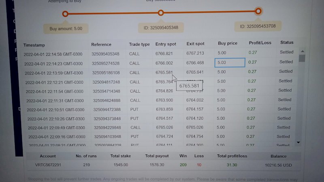Click reference '325095405348' in the table
The width and height of the screenshot is (324, 182).
pos(105,54)
